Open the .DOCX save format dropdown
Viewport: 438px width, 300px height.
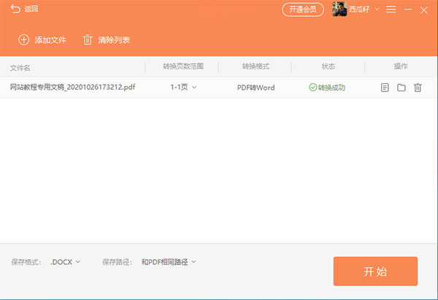point(66,262)
